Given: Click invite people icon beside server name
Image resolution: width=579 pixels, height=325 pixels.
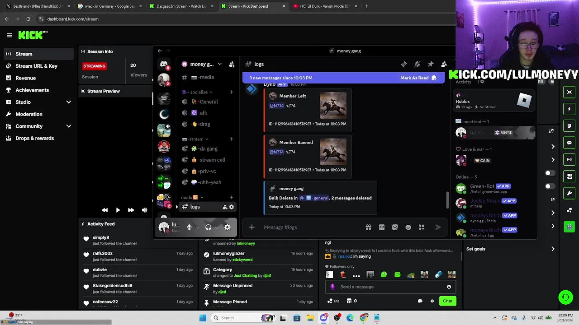Looking at the screenshot, I should coord(232,64).
